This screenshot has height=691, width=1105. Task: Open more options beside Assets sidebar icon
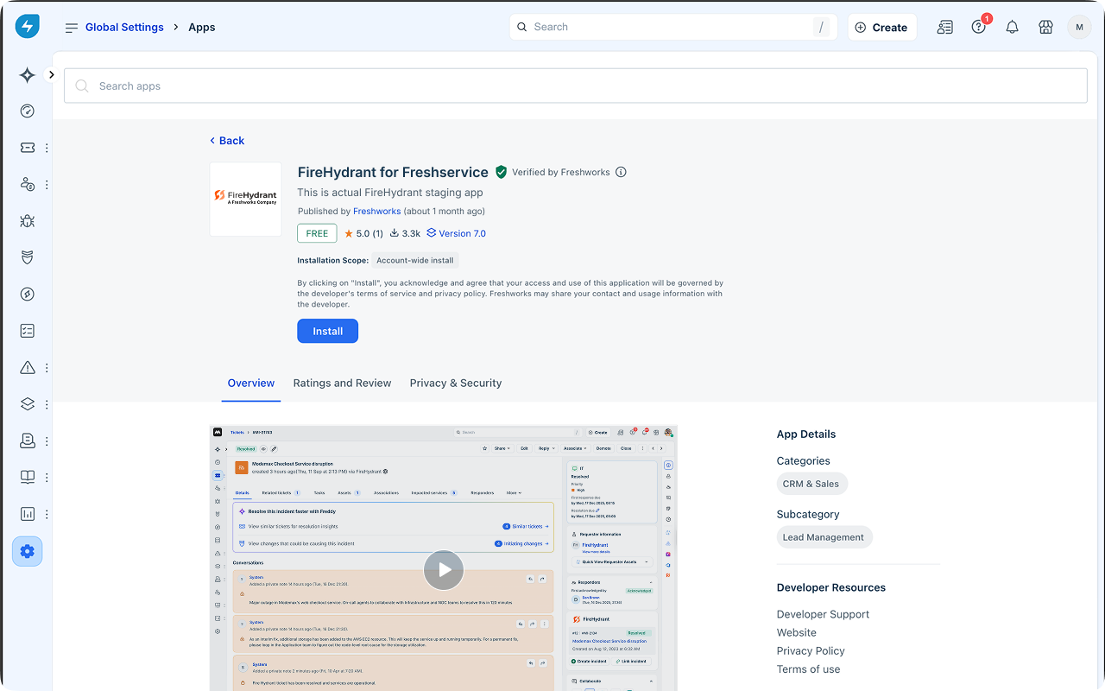pyautogui.click(x=47, y=404)
